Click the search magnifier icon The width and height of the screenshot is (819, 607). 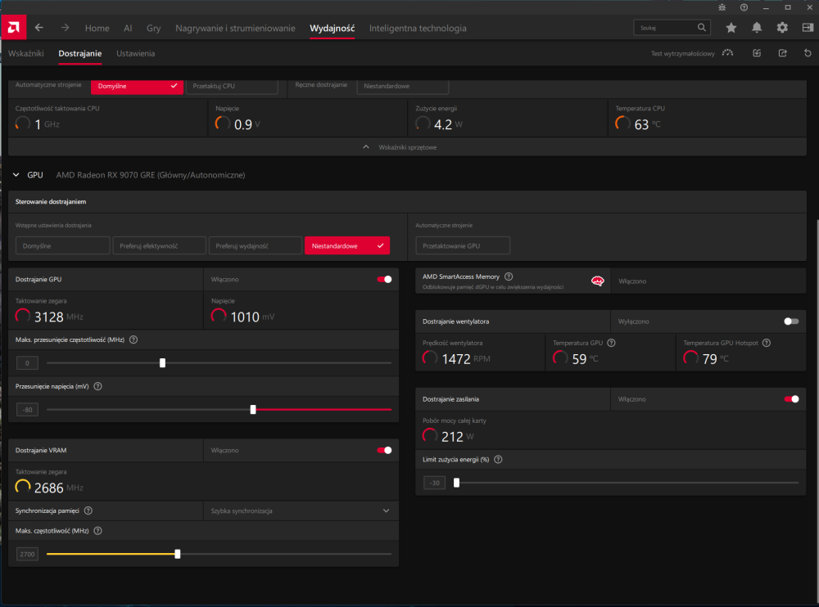(702, 27)
